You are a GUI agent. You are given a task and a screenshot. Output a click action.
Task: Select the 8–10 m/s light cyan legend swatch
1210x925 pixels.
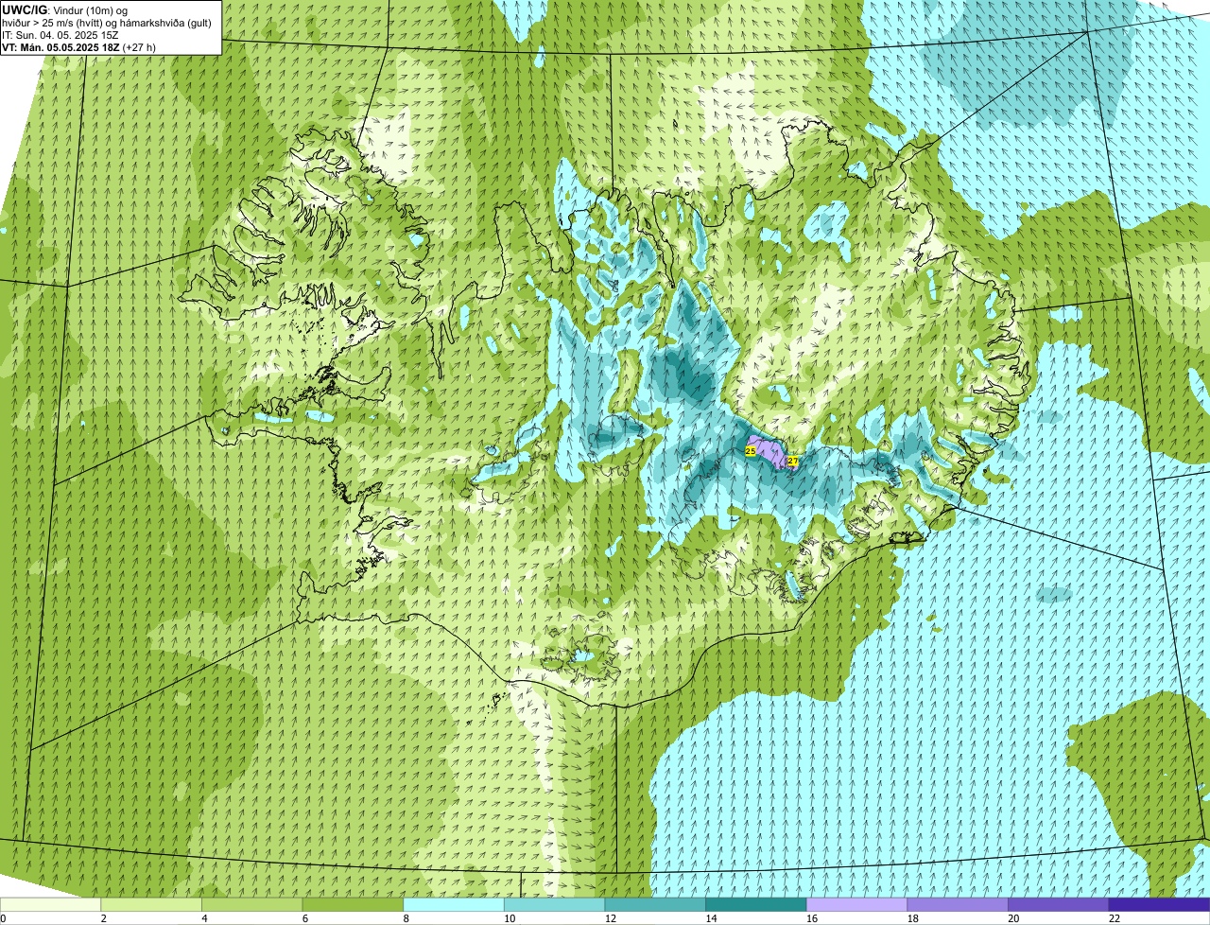(454, 904)
